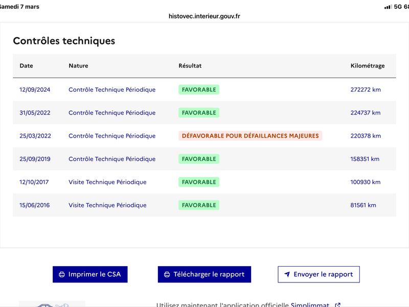The height and width of the screenshot is (307, 409).
Task: Tap the histovec.interieur.gouv.fr address bar
Action: click(x=204, y=16)
